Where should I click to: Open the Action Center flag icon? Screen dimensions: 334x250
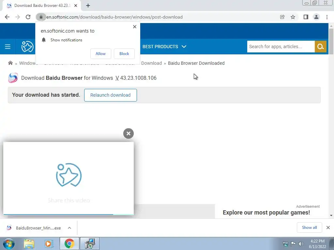pos(293,244)
